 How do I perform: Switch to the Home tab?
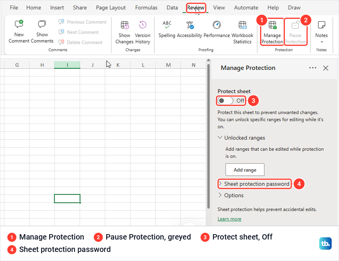[x=34, y=8]
